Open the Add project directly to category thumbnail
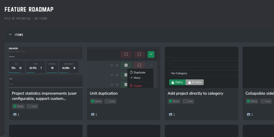The width and height of the screenshot is (274, 137). point(201,67)
